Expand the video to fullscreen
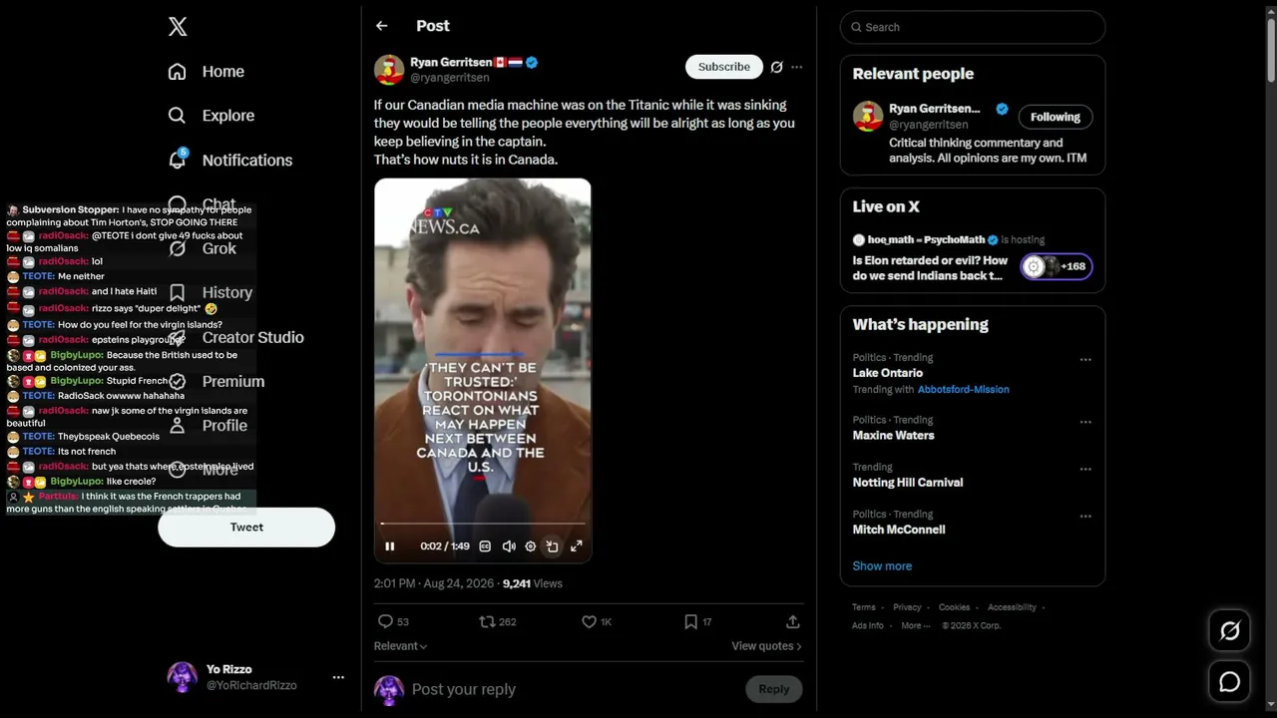Screen dimensions: 1277x718 pyautogui.click(x=576, y=546)
